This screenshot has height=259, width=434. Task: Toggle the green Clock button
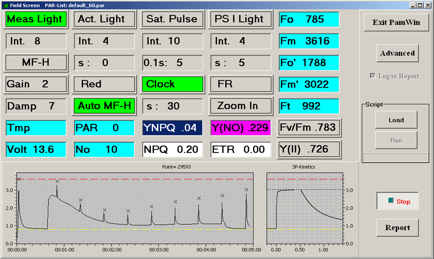tap(172, 84)
